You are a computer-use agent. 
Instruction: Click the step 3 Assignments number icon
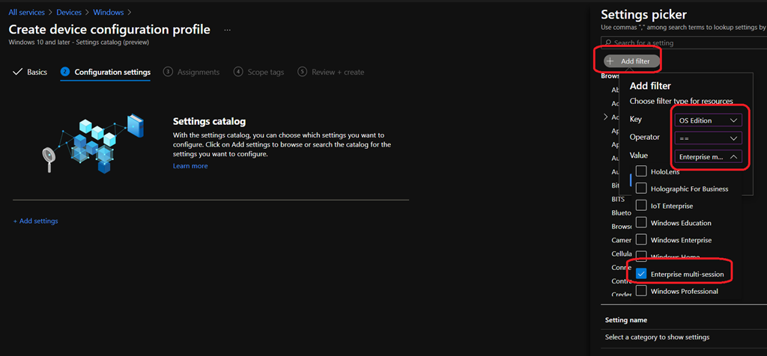point(169,72)
